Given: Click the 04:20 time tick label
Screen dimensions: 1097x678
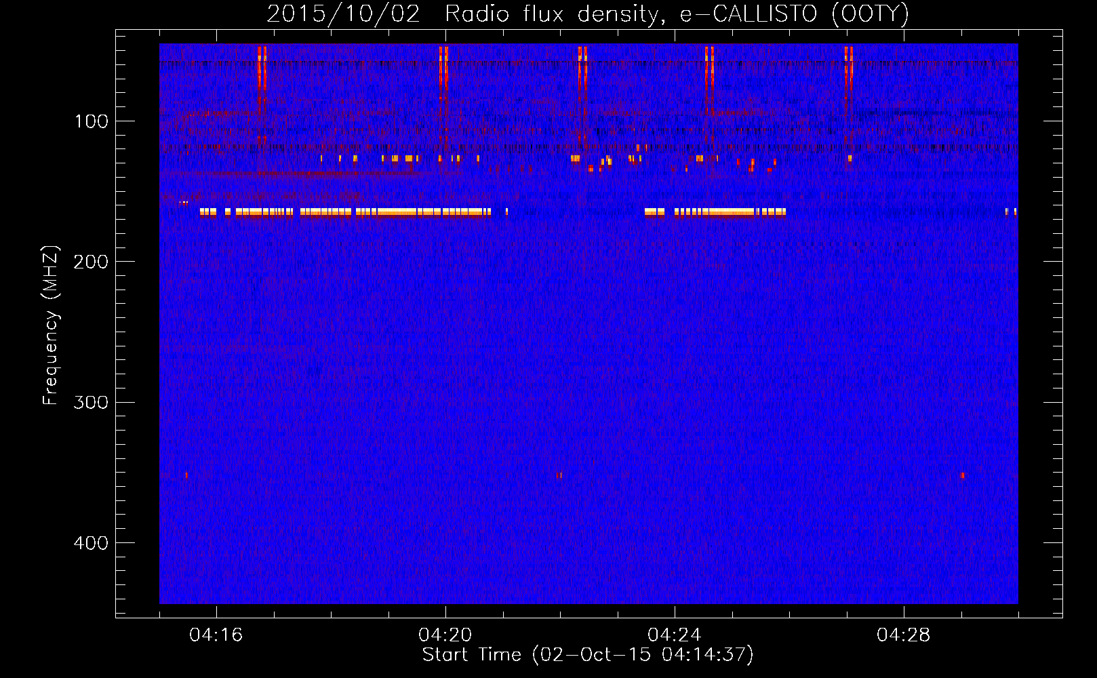Looking at the screenshot, I should 445,635.
